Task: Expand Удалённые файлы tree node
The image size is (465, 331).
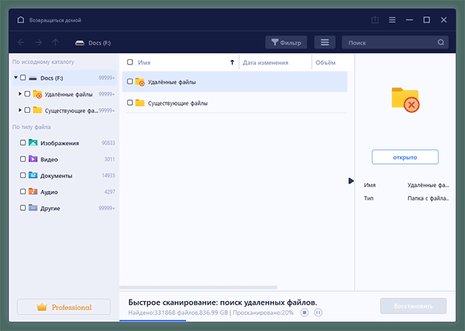Action: pos(20,94)
